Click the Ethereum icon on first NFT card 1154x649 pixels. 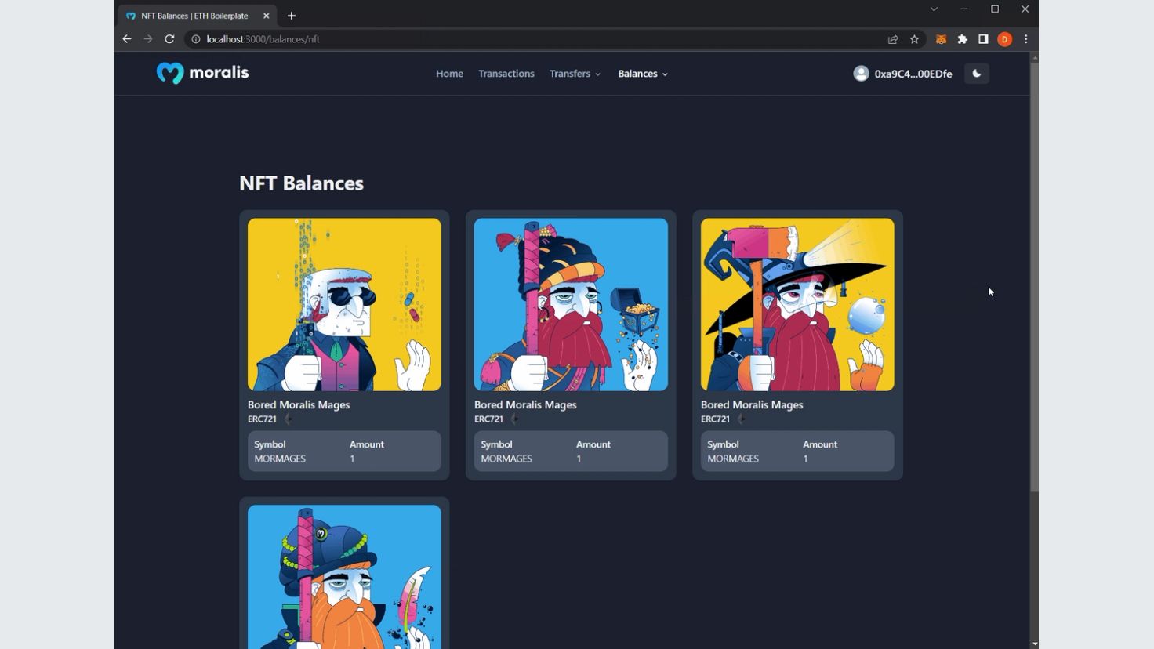(288, 419)
